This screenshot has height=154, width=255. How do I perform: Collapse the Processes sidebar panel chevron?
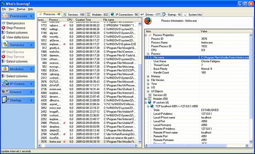click(31, 16)
